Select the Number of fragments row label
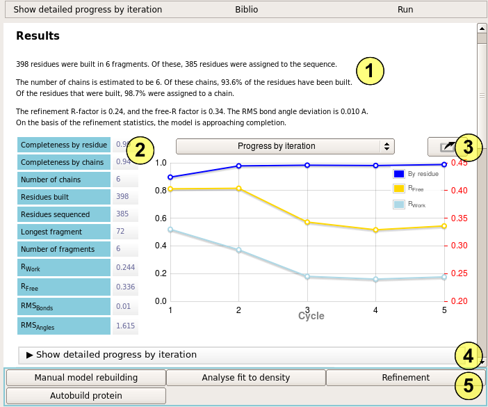The height and width of the screenshot is (407, 488). coord(64,249)
